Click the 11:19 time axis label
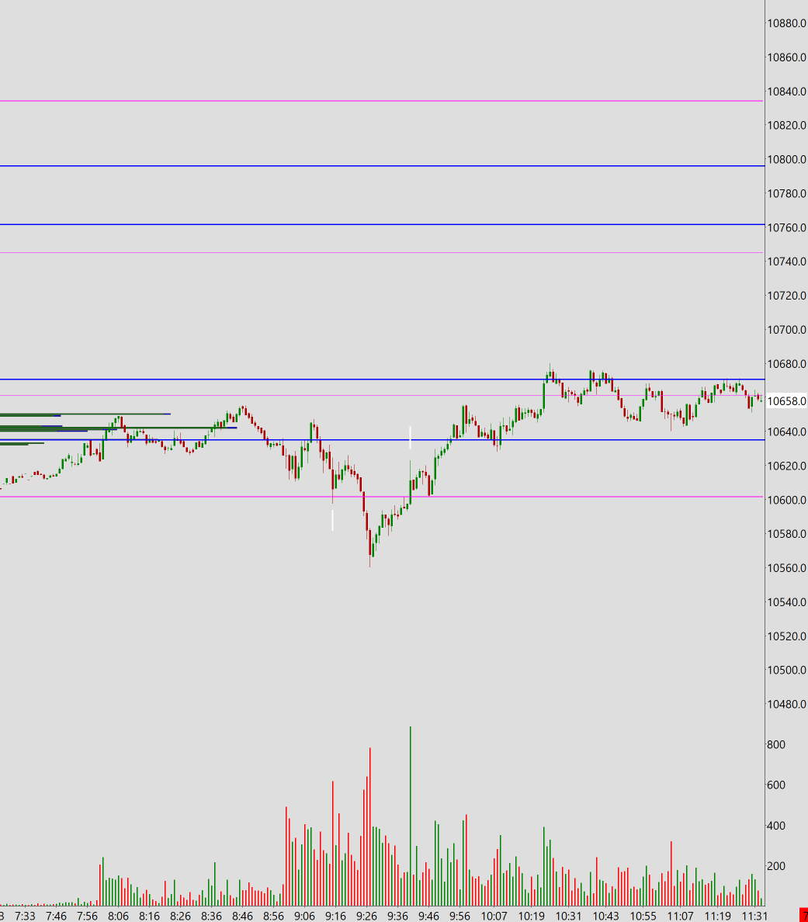Screen dimensions: 808x922 718,916
